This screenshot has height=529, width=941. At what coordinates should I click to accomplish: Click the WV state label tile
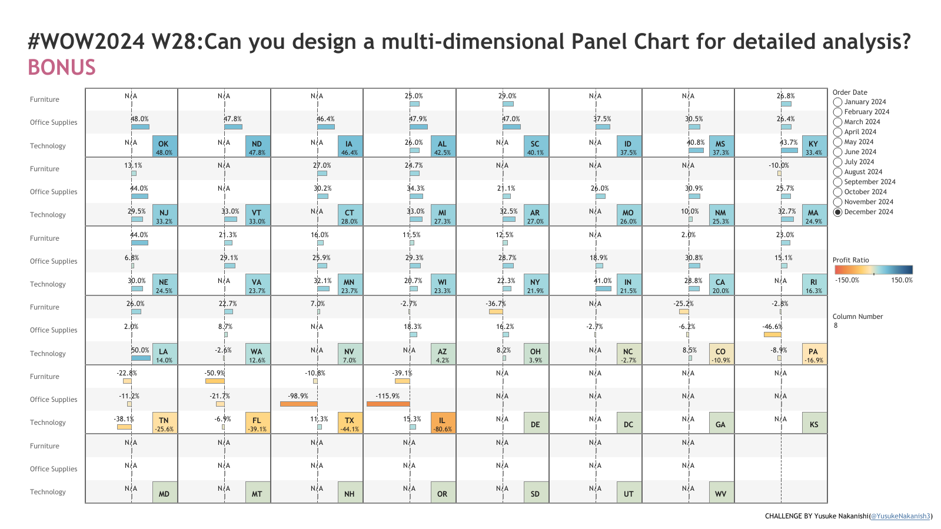tap(721, 492)
